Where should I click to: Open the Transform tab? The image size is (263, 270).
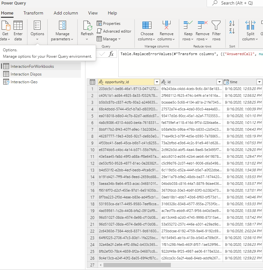coord(34,13)
